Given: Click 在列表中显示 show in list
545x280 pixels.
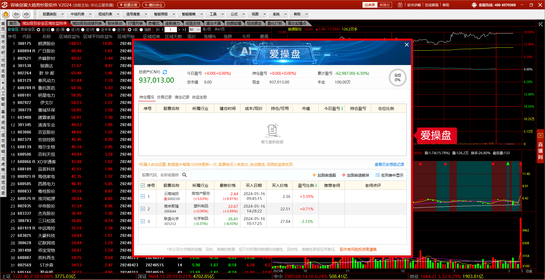Looking at the screenshot, I should pyautogui.click(x=389, y=175).
